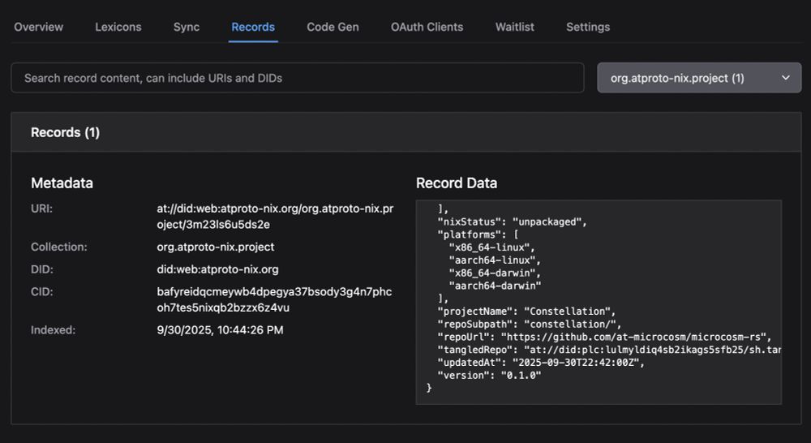Image resolution: width=811 pixels, height=443 pixels.
Task: Click the Metadata heading
Action: [62, 183]
